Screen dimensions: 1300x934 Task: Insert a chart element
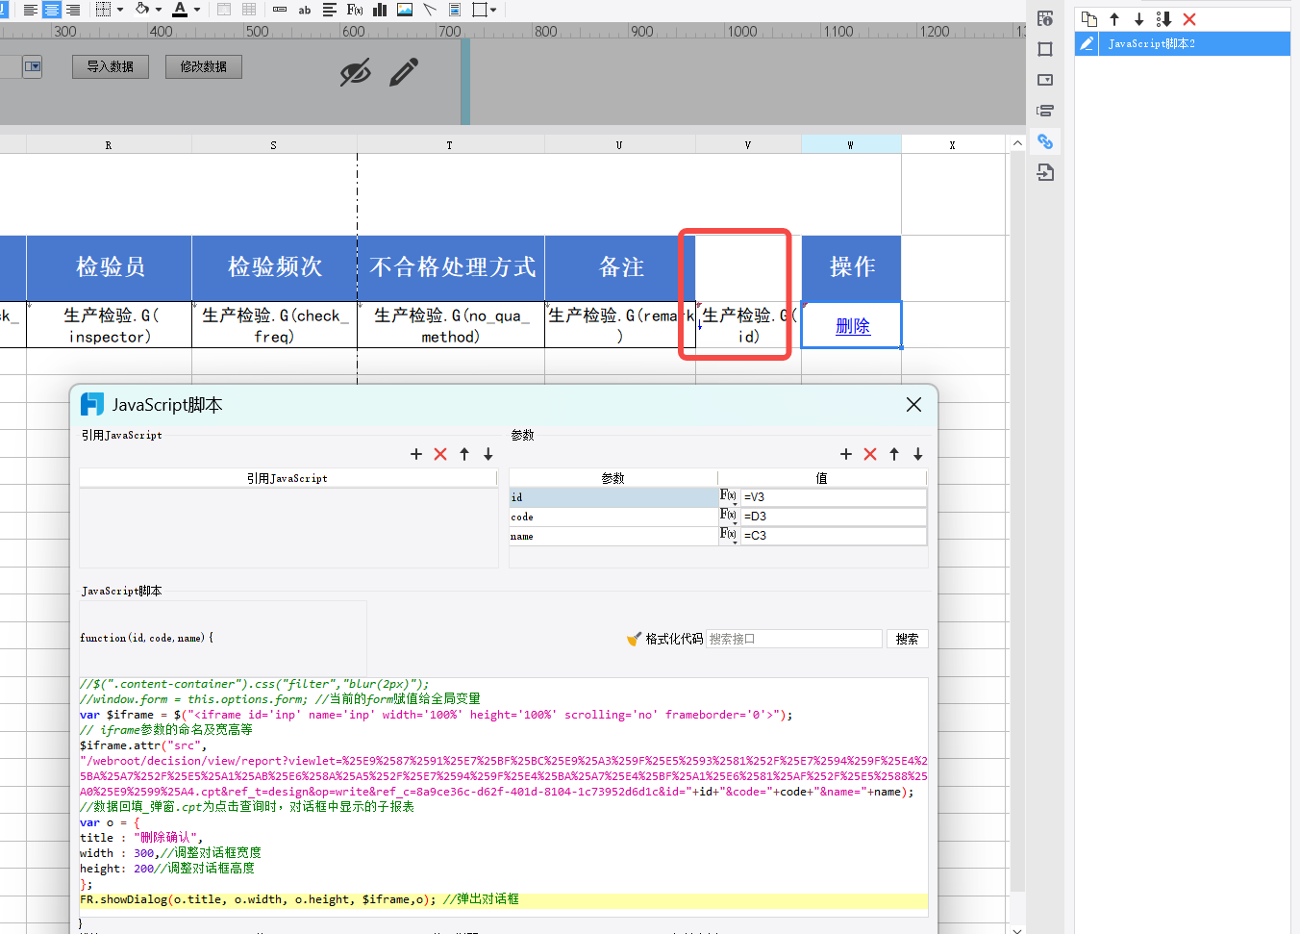(x=380, y=10)
